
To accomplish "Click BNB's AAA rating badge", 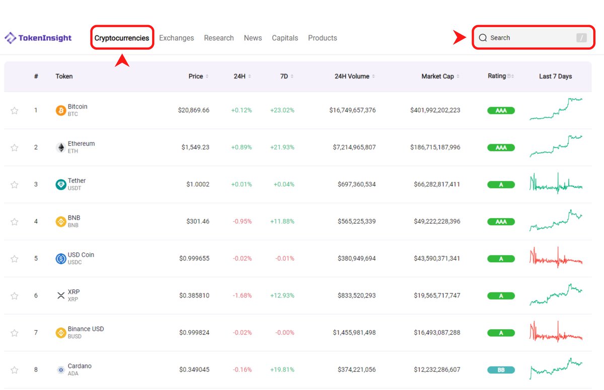I will pos(501,222).
